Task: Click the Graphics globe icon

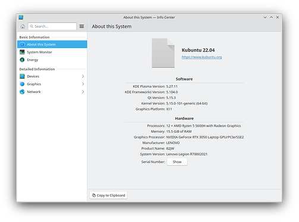Action: (22, 84)
